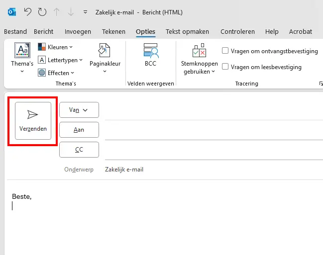
Task: Click in the CC address field
Action: click(x=214, y=150)
